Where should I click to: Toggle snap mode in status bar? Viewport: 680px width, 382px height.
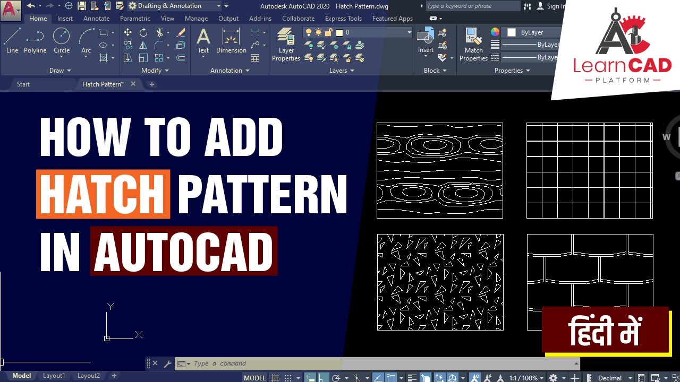tap(287, 378)
